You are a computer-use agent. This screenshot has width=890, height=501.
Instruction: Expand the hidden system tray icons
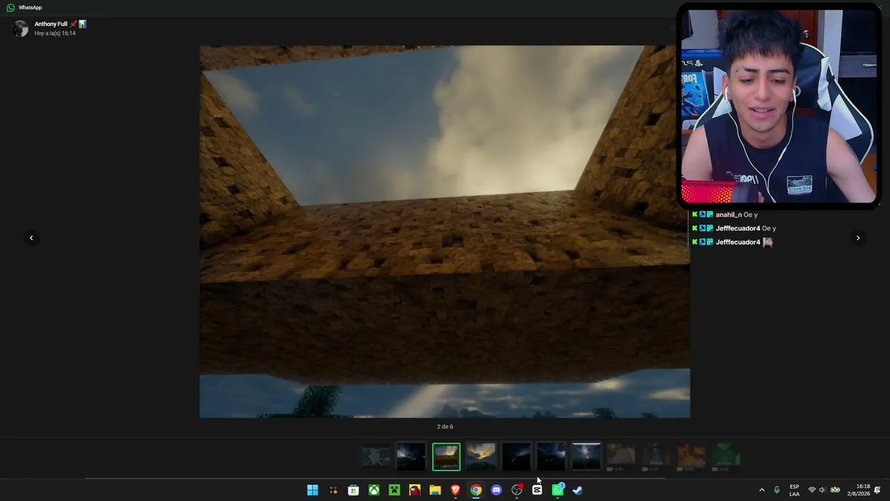point(761,490)
